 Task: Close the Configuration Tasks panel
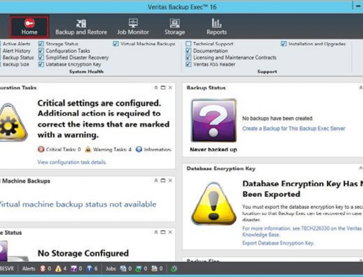pos(170,88)
